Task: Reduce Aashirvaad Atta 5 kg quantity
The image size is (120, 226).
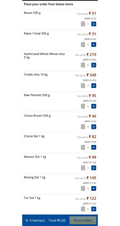Action: [x=83, y=65]
